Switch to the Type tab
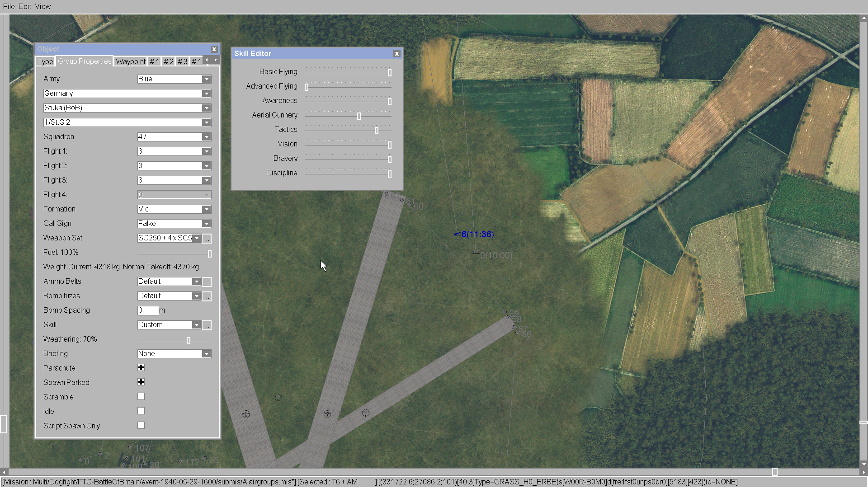Image resolution: width=868 pixels, height=488 pixels. (46, 61)
